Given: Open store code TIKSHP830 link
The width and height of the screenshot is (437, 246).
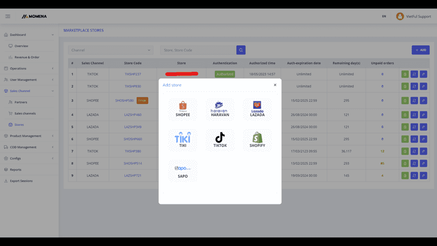Looking at the screenshot, I should pyautogui.click(x=132, y=86).
